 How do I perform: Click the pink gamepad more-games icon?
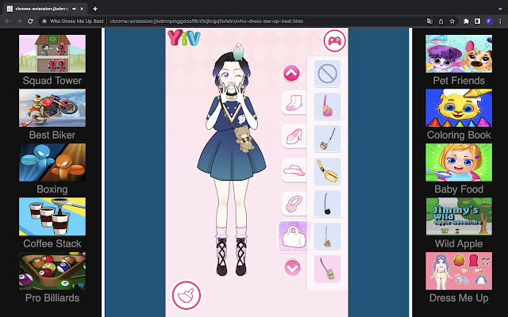click(x=334, y=40)
